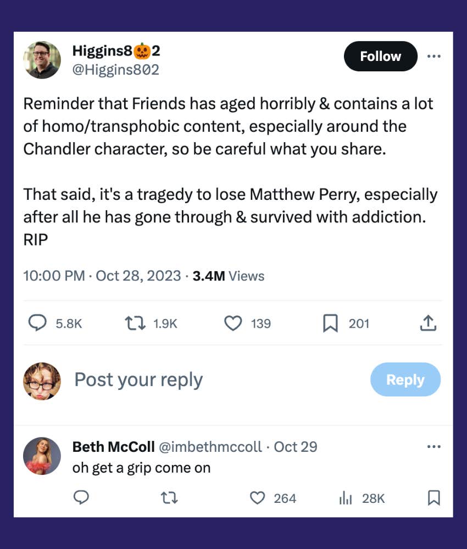Open reply option on Beth McColl's reply
The height and width of the screenshot is (549, 467).
81,498
